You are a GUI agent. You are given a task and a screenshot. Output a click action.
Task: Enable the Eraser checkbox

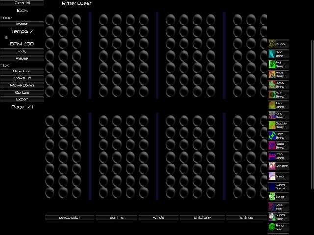click(x=1, y=18)
